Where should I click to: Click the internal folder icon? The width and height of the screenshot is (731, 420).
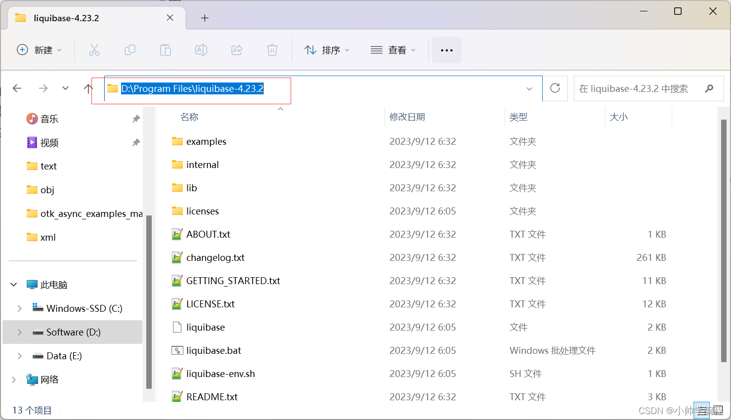pos(177,165)
